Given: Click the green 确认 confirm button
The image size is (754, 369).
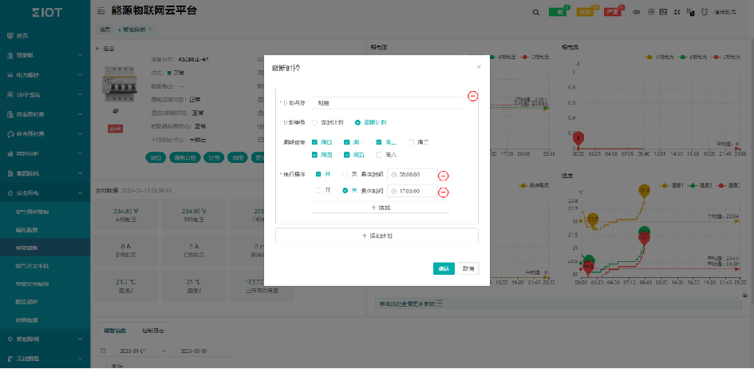Looking at the screenshot, I should point(444,268).
